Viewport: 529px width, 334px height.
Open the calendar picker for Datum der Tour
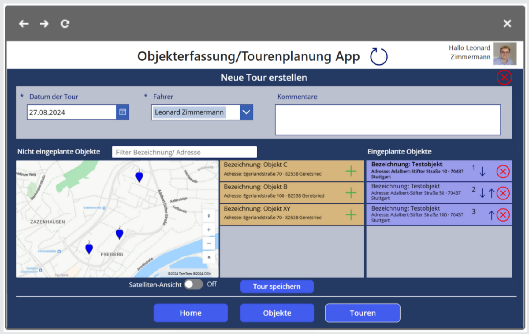coord(123,112)
